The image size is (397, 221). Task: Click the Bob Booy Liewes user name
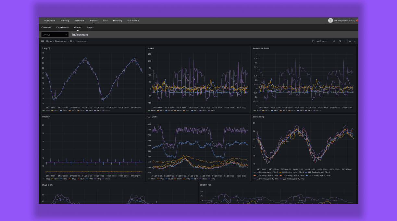[344, 20]
